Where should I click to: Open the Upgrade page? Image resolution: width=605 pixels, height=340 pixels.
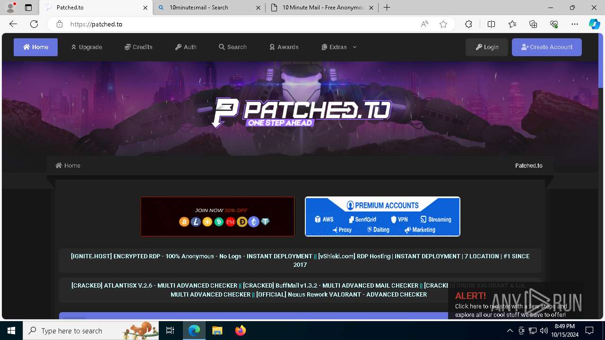[x=86, y=47]
